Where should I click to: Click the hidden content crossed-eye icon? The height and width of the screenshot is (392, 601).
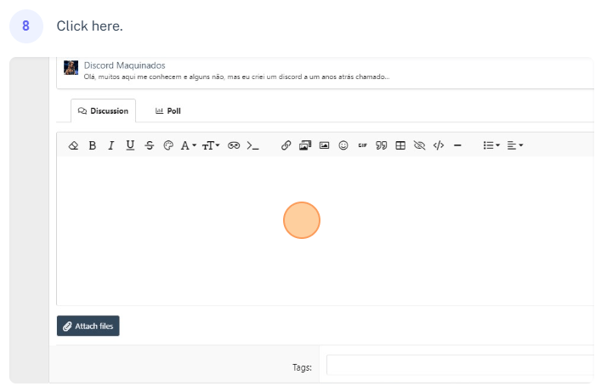[420, 145]
